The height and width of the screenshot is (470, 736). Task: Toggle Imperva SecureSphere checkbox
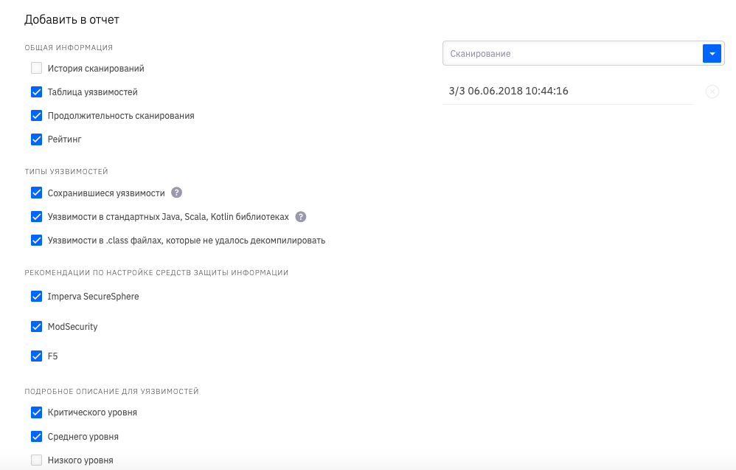point(36,297)
